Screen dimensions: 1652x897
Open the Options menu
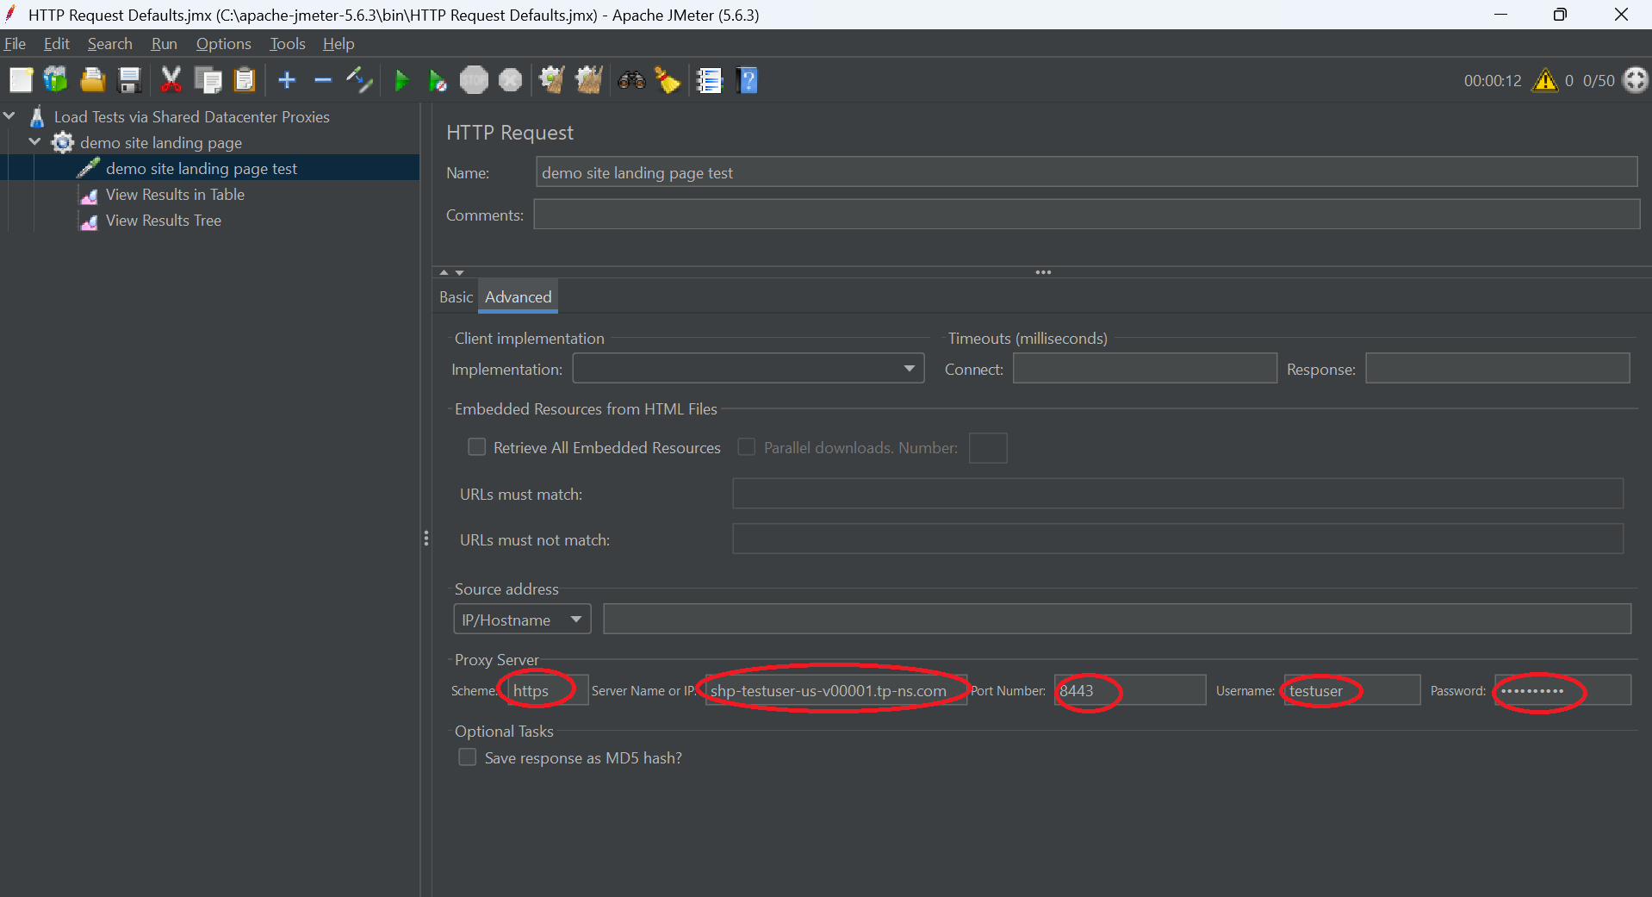click(223, 44)
